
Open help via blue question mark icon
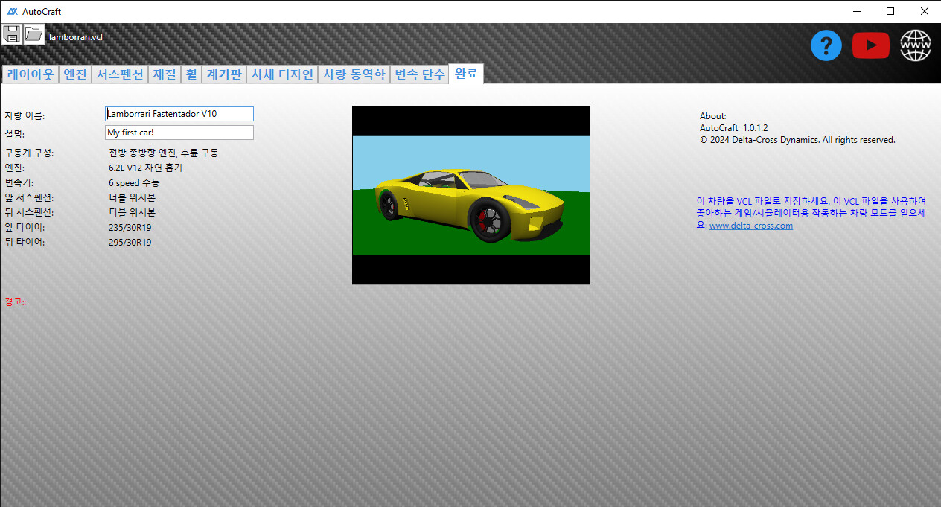[826, 46]
